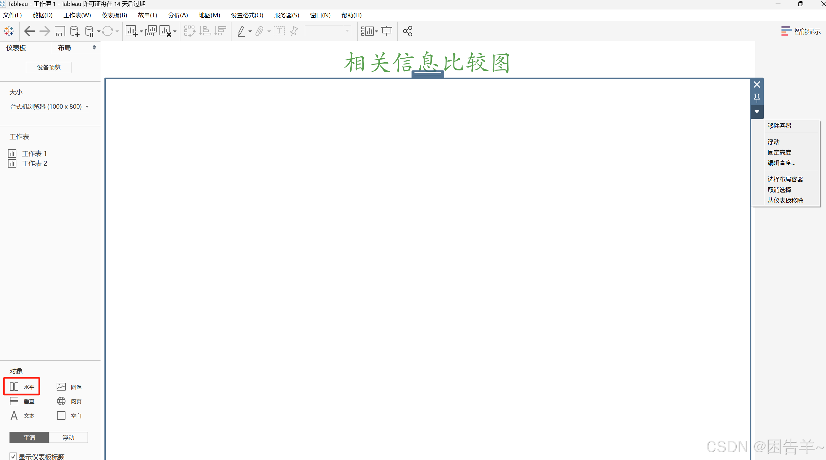Click the share workbook icon

click(408, 31)
